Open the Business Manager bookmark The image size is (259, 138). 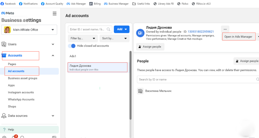point(116,4)
